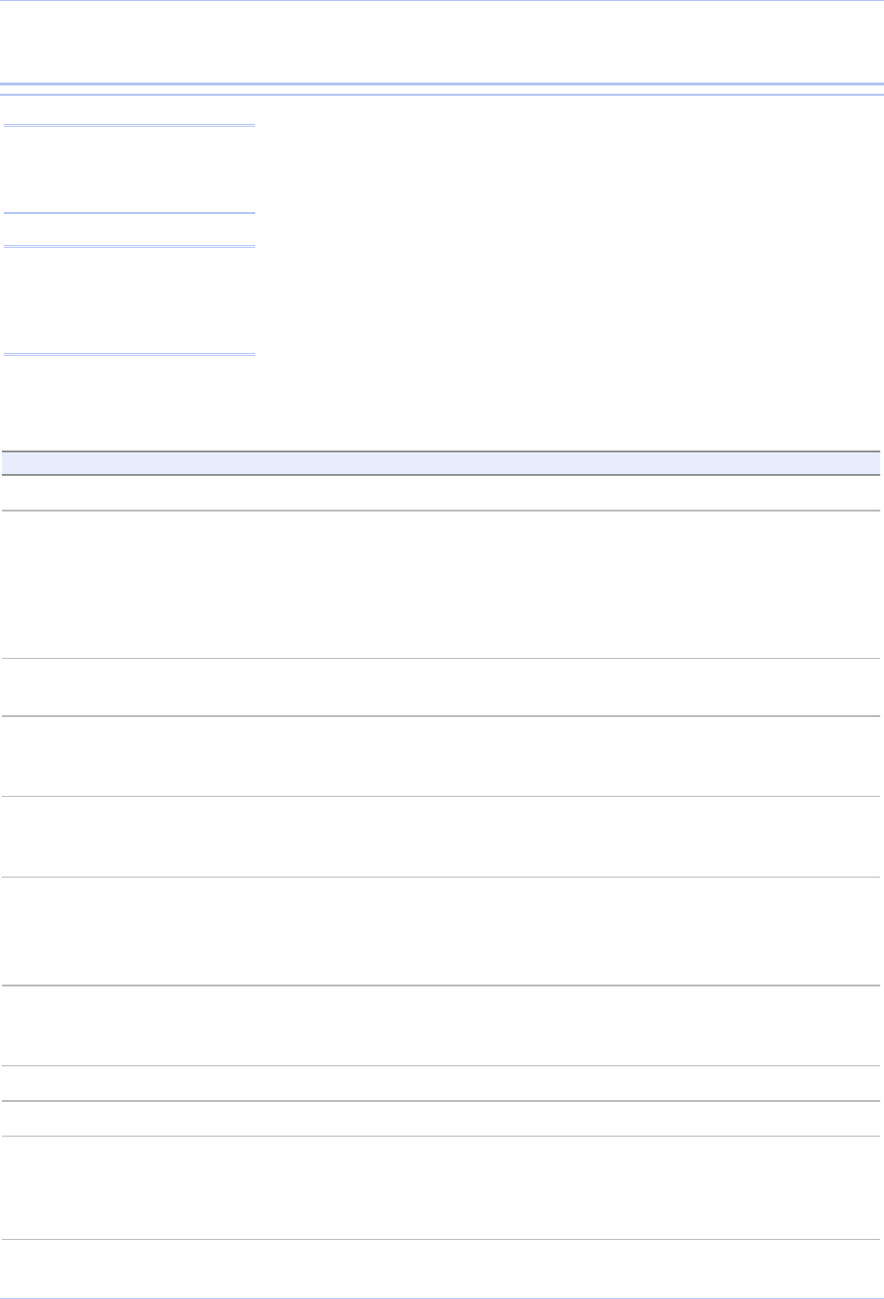
Task: Click the empty space just above the table header
Action: click(x=441, y=413)
